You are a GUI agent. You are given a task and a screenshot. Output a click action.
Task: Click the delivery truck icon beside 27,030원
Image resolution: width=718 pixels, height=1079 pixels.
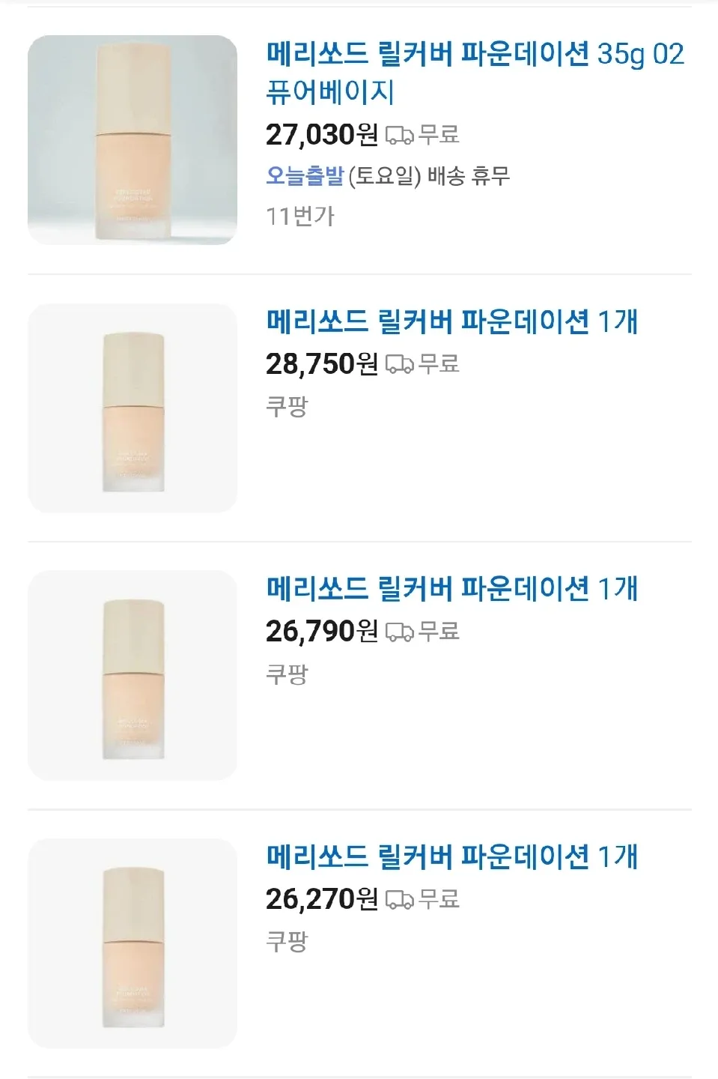pyautogui.click(x=399, y=135)
